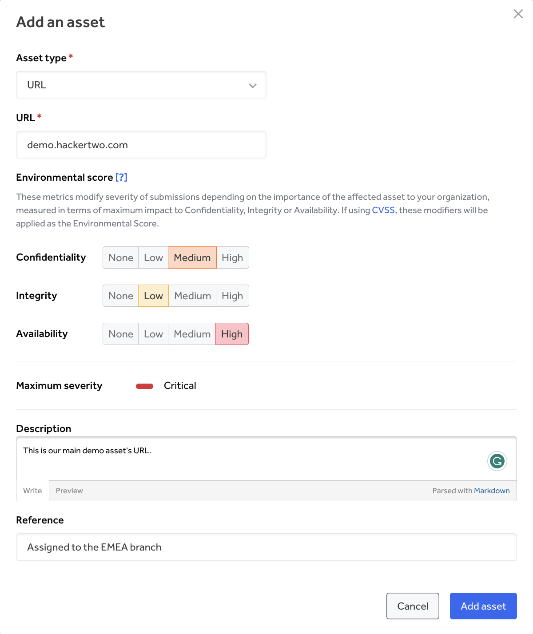Expand the Asset type dropdown
533x634 pixels.
tap(141, 85)
